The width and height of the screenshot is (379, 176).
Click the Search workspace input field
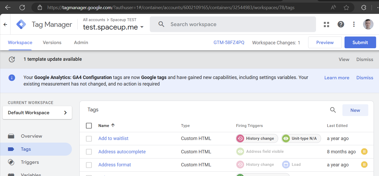[x=233, y=24]
